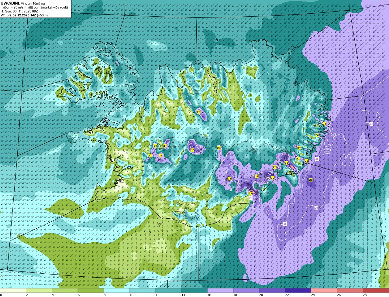Screen dimensions: 389x297
Task: Click the '20' tick label on the scale
Action: click(x=261, y=295)
